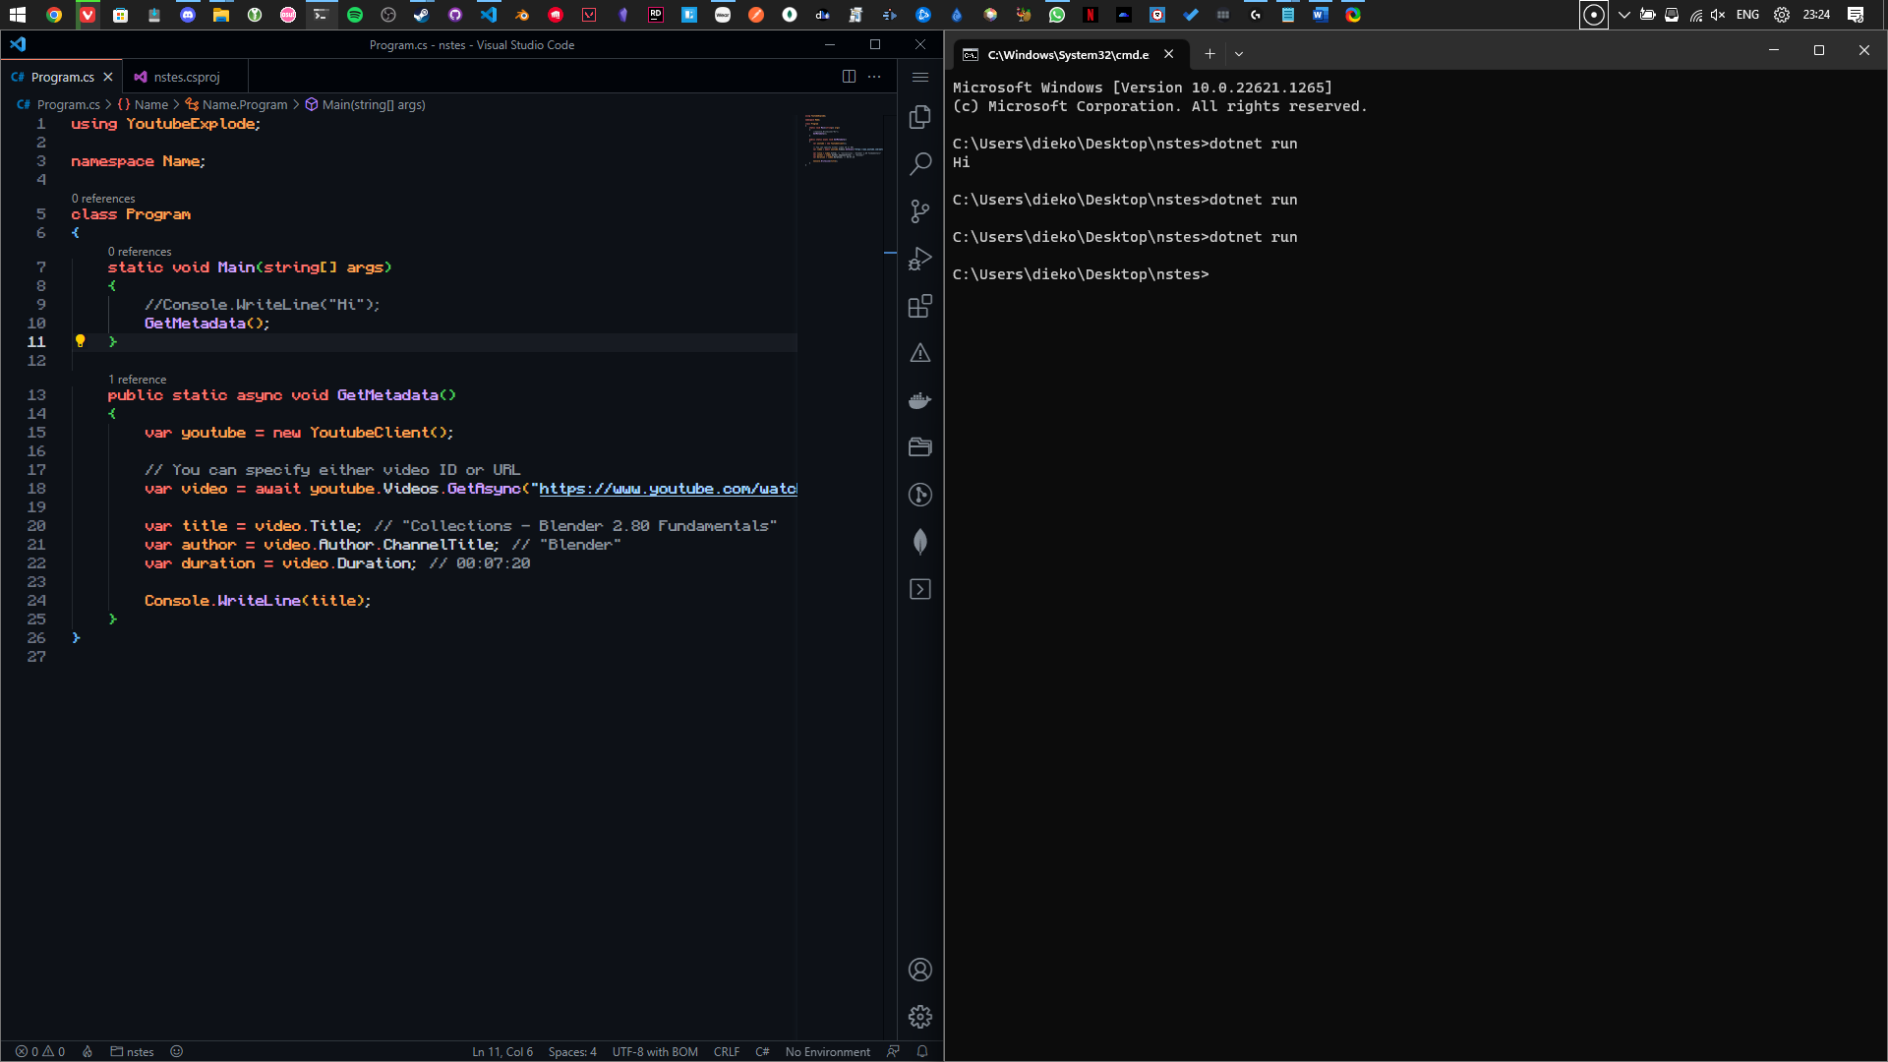The image size is (1888, 1062).
Task: Click the lightbulb code action on line 11
Action: [81, 341]
